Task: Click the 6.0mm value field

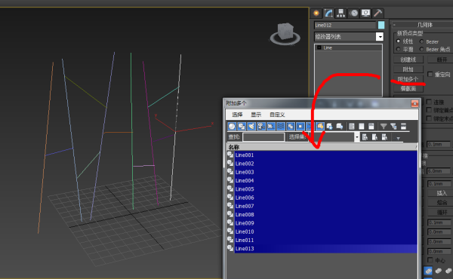Action: click(x=439, y=171)
